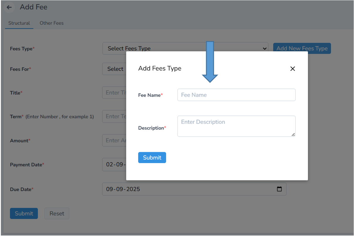This screenshot has width=354, height=237.
Task: Submit the Add Fee form
Action: 24,214
